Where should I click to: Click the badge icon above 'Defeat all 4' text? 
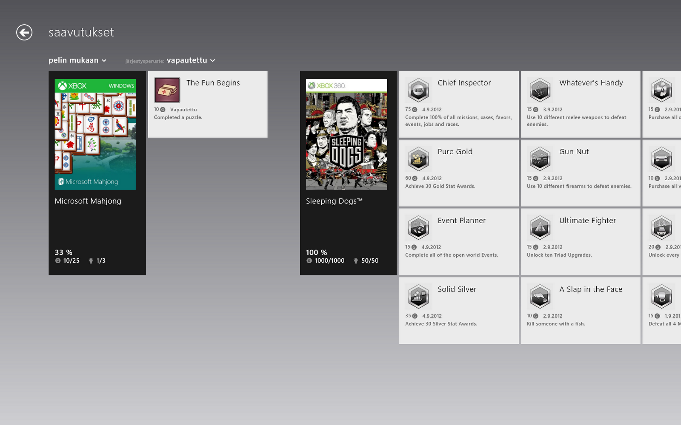pos(662,297)
